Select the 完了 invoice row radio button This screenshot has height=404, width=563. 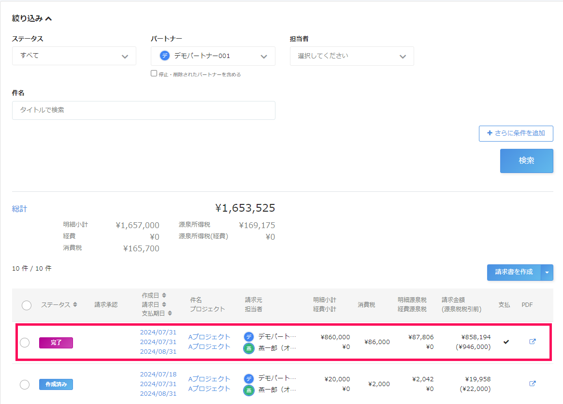25,343
